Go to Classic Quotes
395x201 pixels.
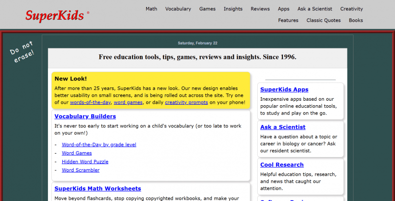(x=323, y=21)
